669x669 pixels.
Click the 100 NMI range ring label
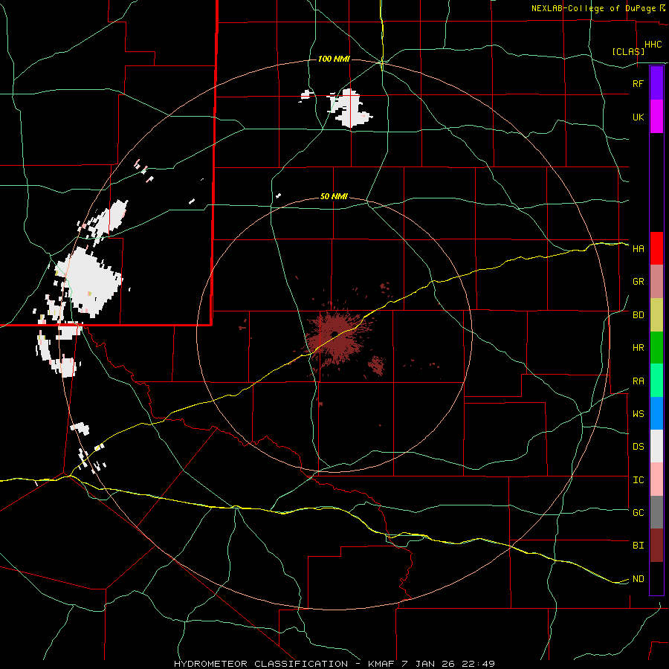click(x=334, y=59)
